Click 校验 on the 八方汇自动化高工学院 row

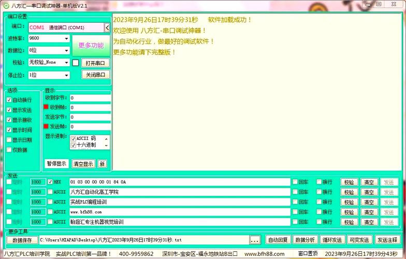point(349,192)
